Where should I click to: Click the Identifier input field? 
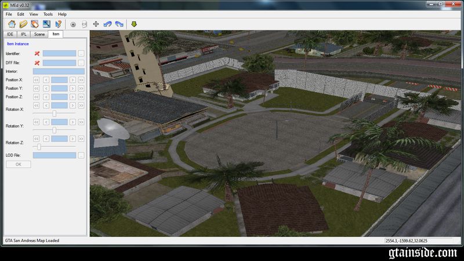(x=59, y=53)
